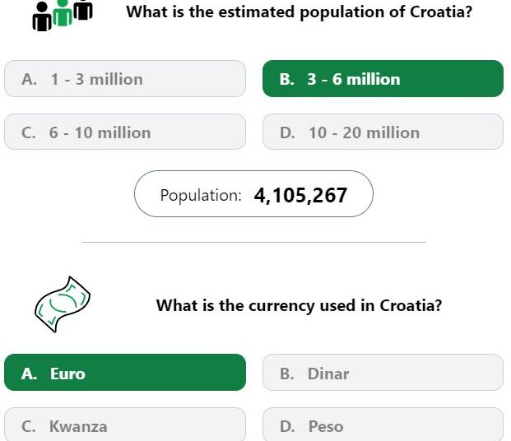This screenshot has height=441, width=511.
Task: Select the highlighted B. 3 - 6 million answer
Action: pyautogui.click(x=383, y=78)
